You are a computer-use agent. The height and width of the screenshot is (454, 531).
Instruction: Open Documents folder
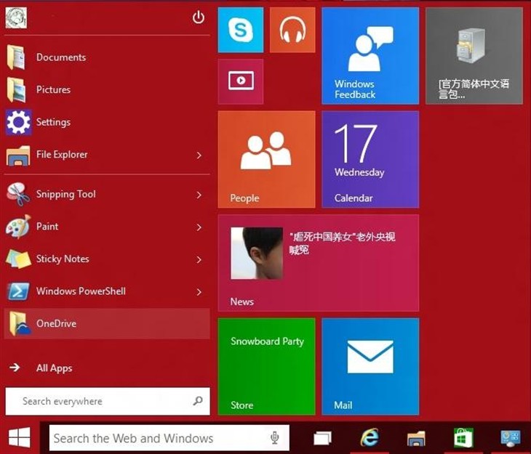[107, 57]
